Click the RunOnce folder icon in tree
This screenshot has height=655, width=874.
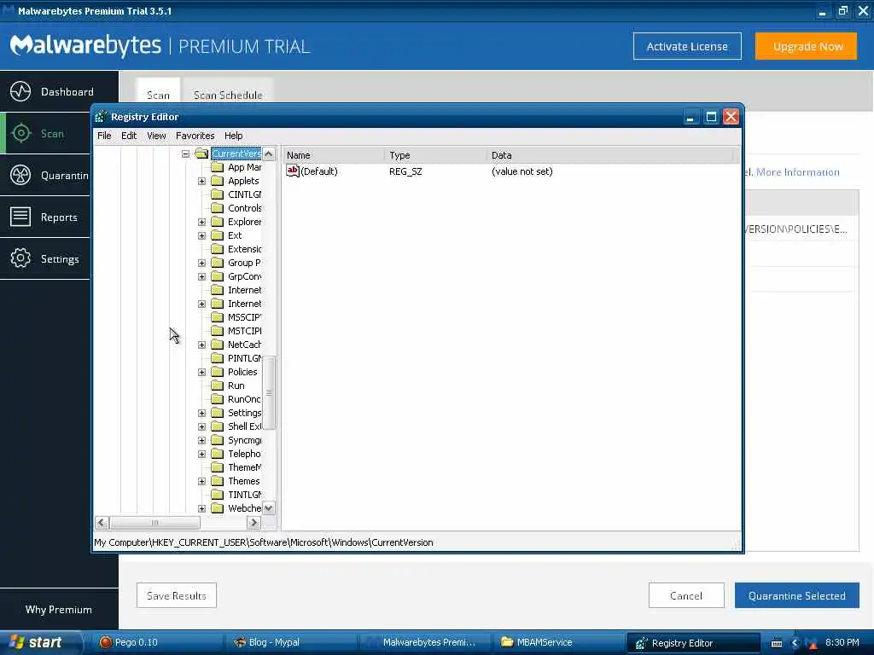[218, 399]
